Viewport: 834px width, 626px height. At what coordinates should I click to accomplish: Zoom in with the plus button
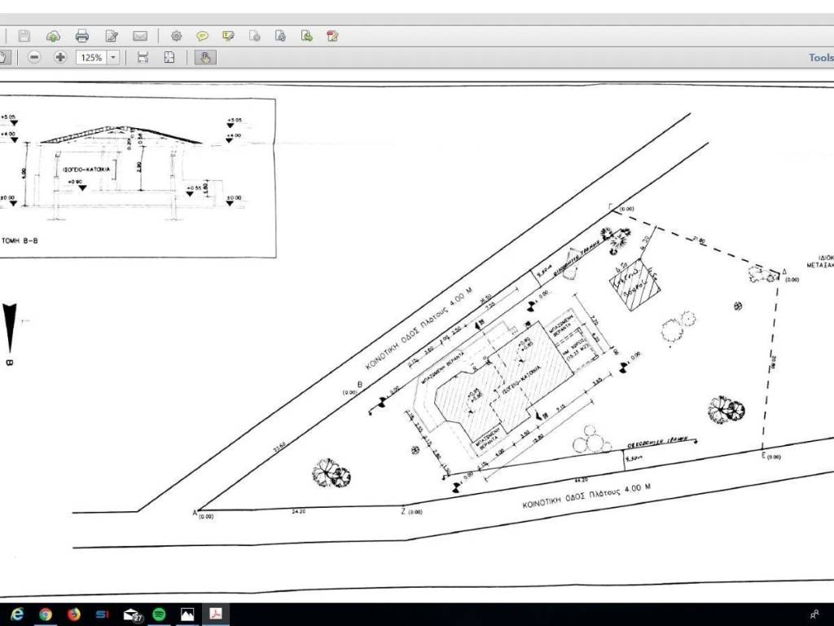click(60, 57)
